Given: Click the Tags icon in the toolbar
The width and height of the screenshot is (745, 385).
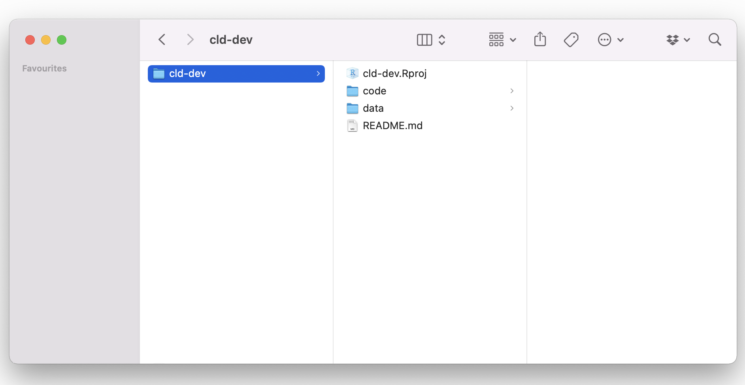Looking at the screenshot, I should 571,39.
